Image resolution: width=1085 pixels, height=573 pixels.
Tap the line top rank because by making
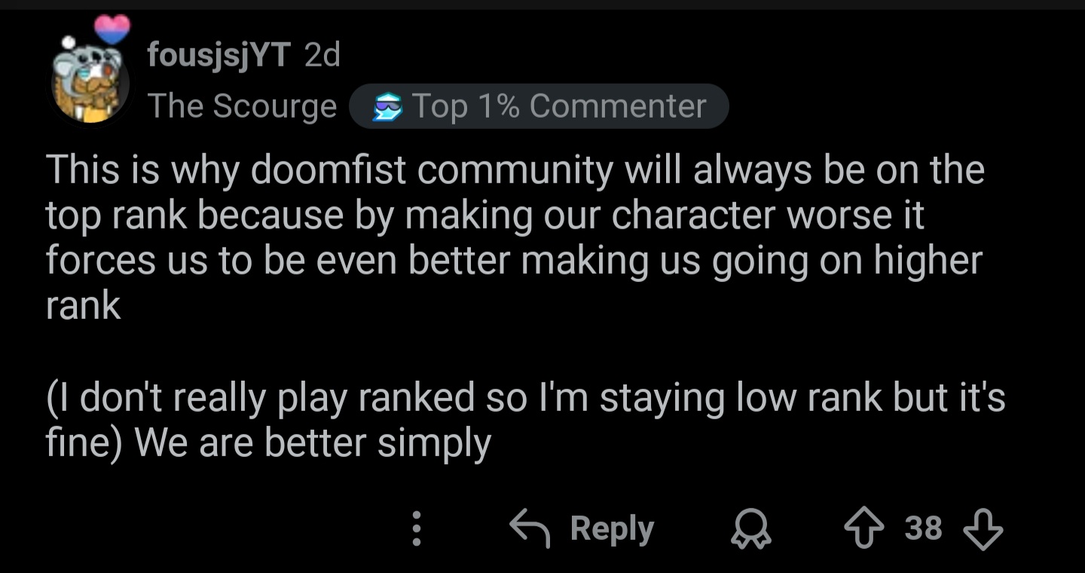coord(485,216)
